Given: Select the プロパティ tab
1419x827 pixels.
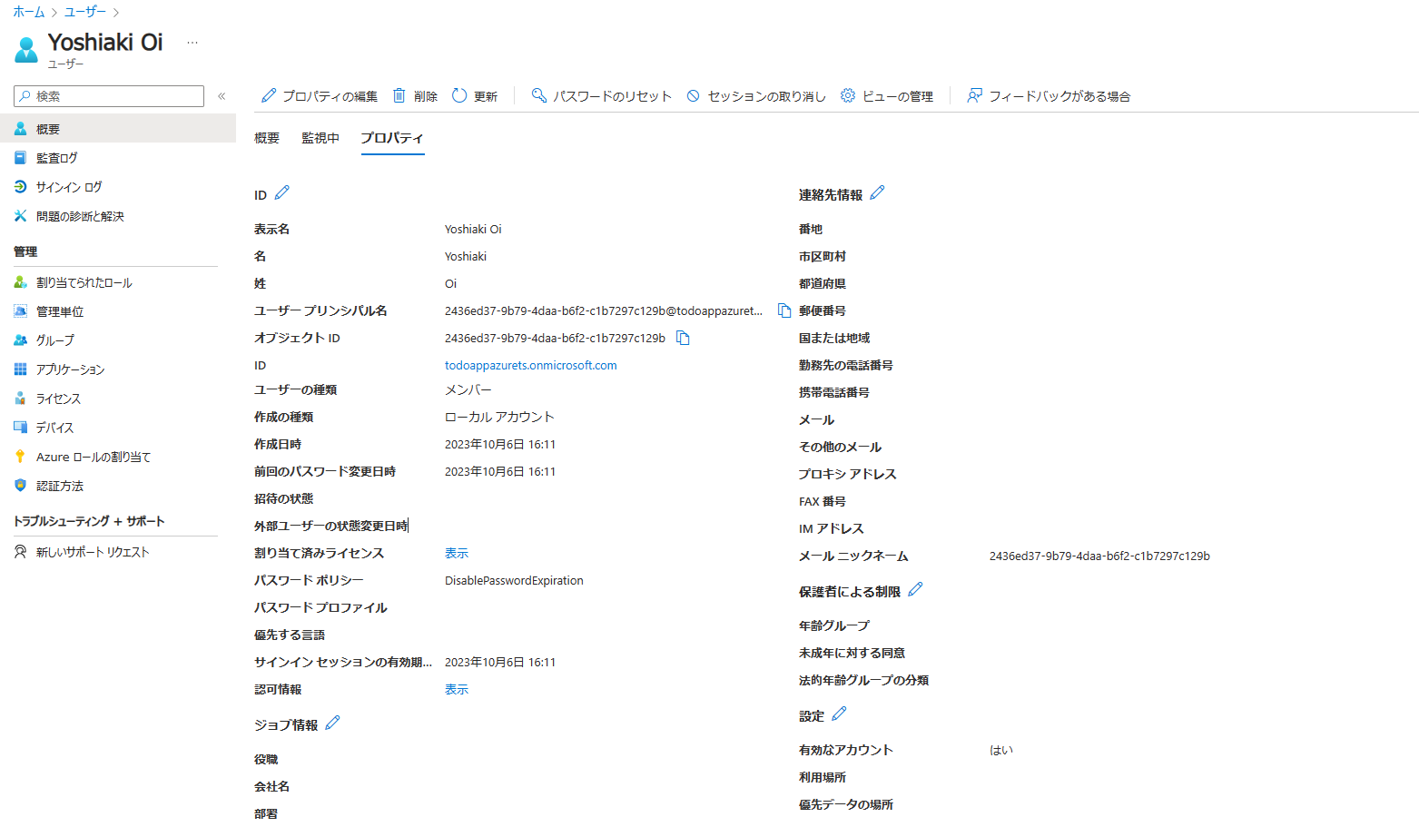Looking at the screenshot, I should (392, 138).
